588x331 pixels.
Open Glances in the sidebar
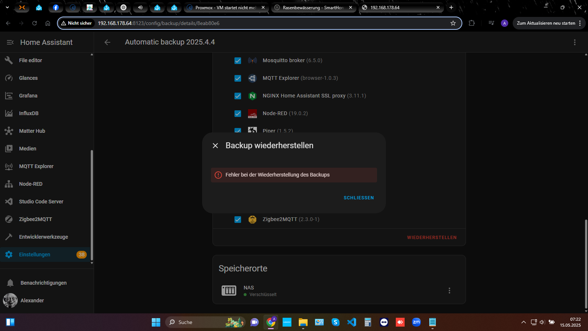(x=45, y=78)
